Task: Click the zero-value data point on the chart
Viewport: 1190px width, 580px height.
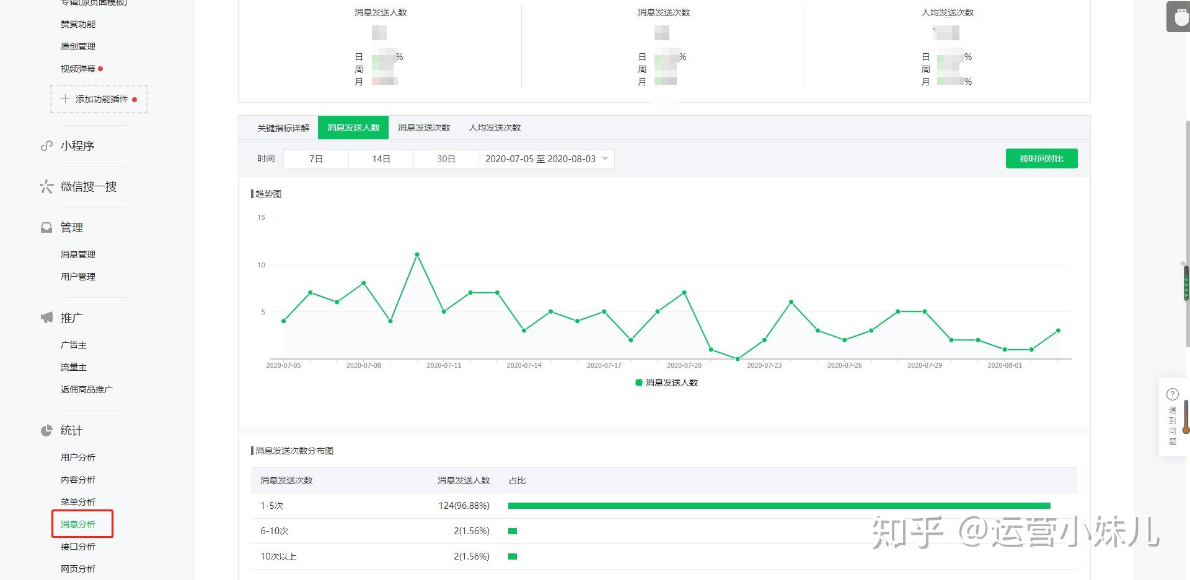Action: tap(738, 359)
